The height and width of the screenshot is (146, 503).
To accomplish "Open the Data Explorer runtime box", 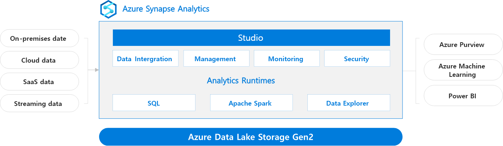I will (348, 103).
